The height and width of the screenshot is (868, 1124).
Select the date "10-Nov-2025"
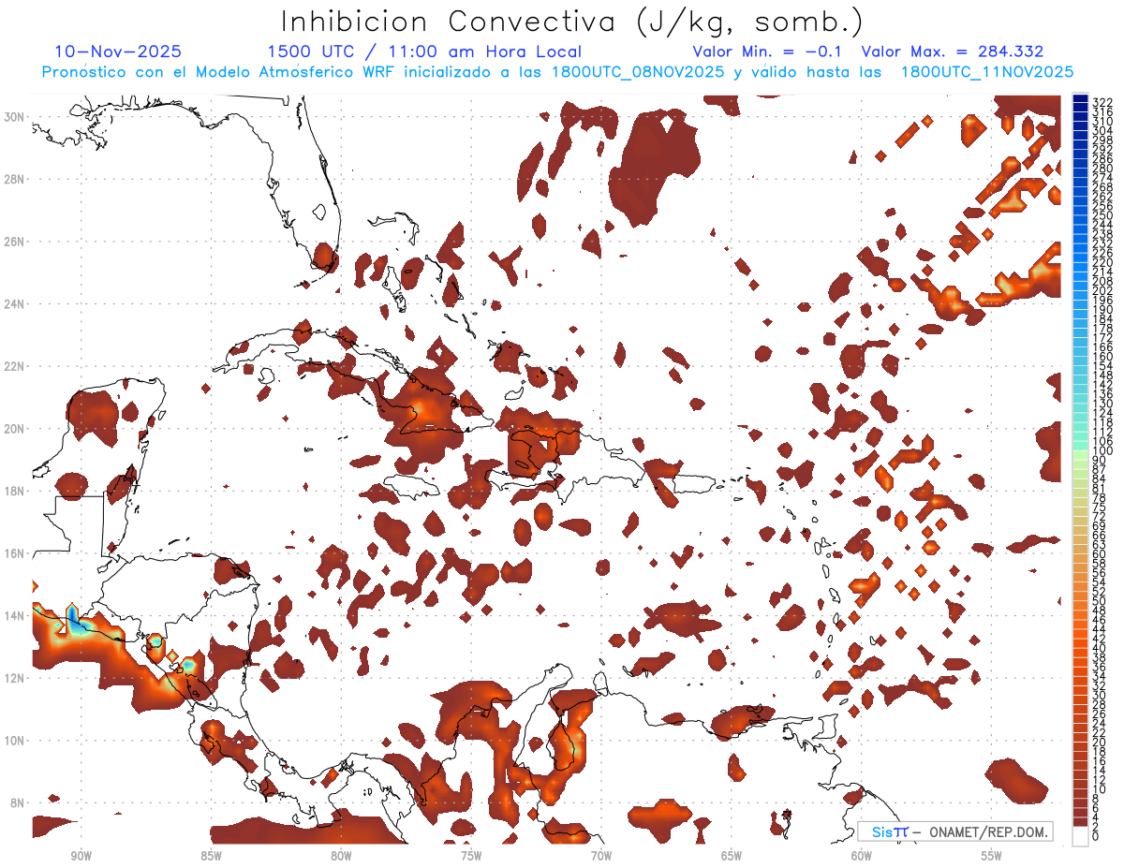click(x=118, y=51)
